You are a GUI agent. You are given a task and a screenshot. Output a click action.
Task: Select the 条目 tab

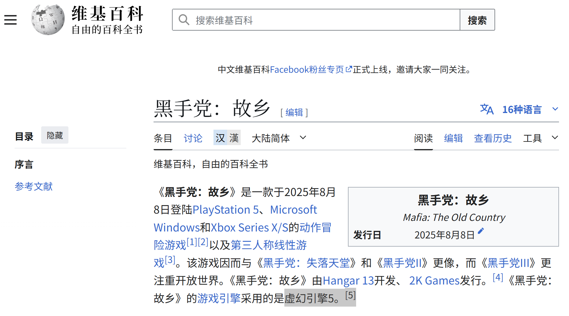163,138
